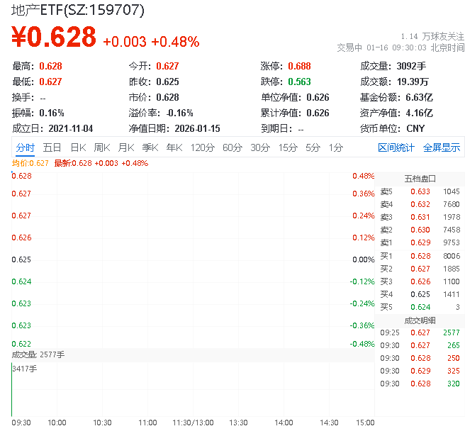Select the 1分 interval tab
The width and height of the screenshot is (465, 436).
[336, 147]
